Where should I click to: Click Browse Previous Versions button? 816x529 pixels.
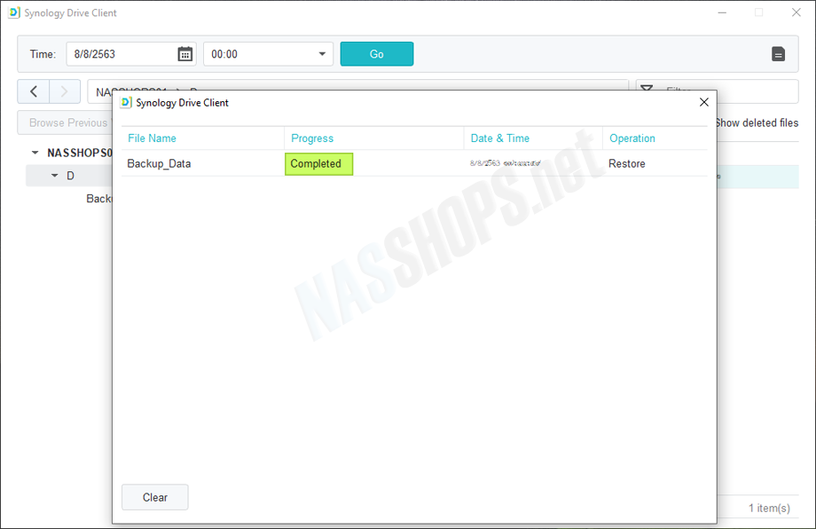[65, 122]
